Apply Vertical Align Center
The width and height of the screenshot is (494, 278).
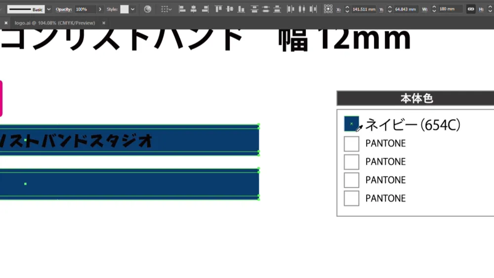(x=230, y=9)
